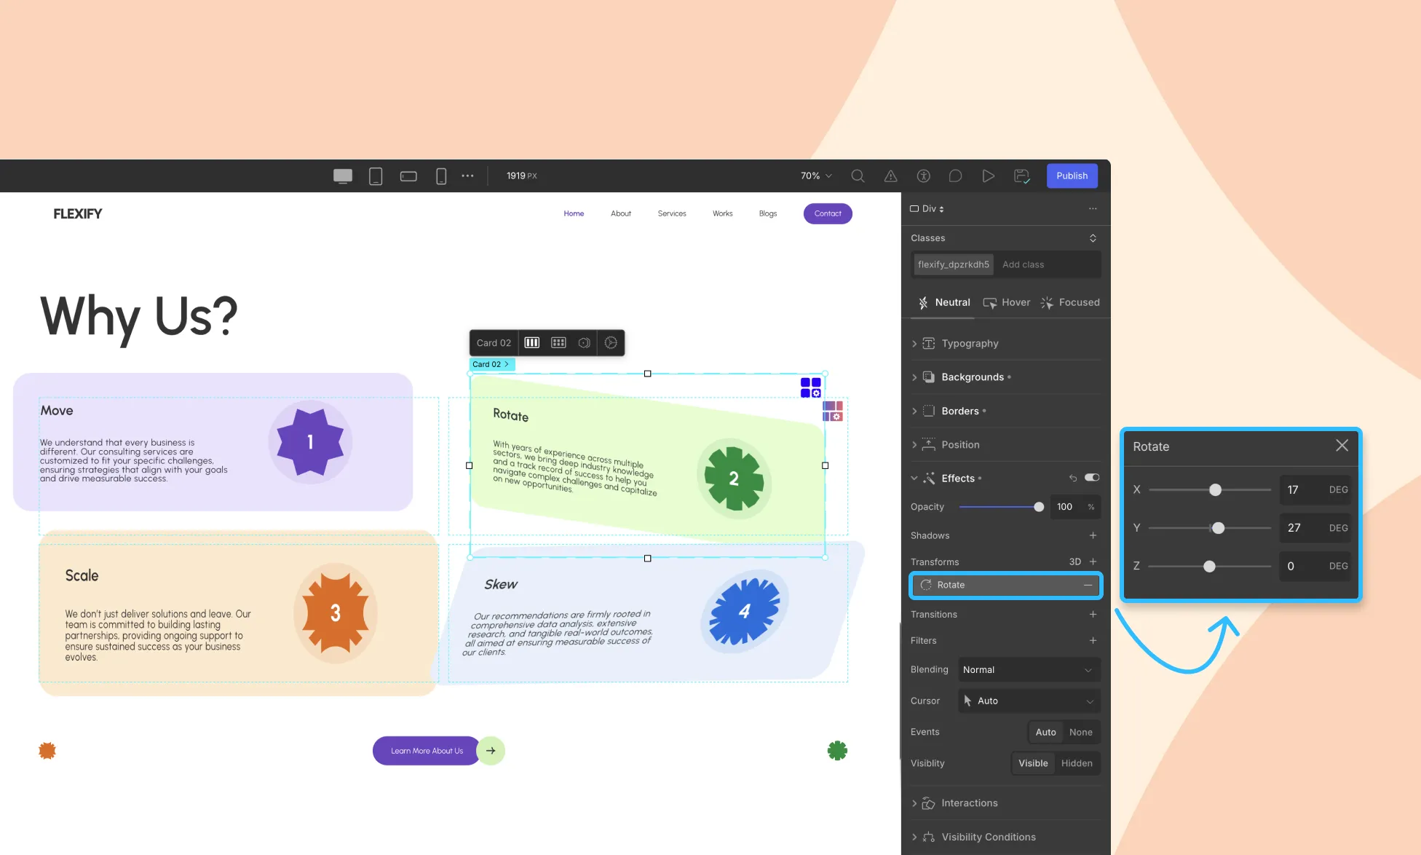Click the Card 02 breadcrumb label

pyautogui.click(x=491, y=364)
